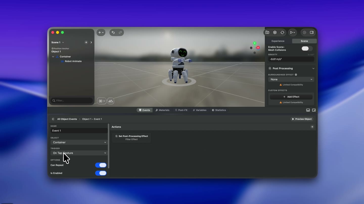
Task: Open the add object plus menu
Action: pos(101,32)
